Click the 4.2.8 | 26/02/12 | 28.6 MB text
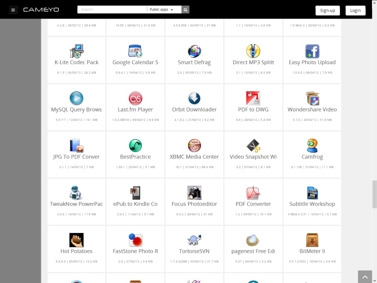Screen dimensions: 377x283 point(77,25)
